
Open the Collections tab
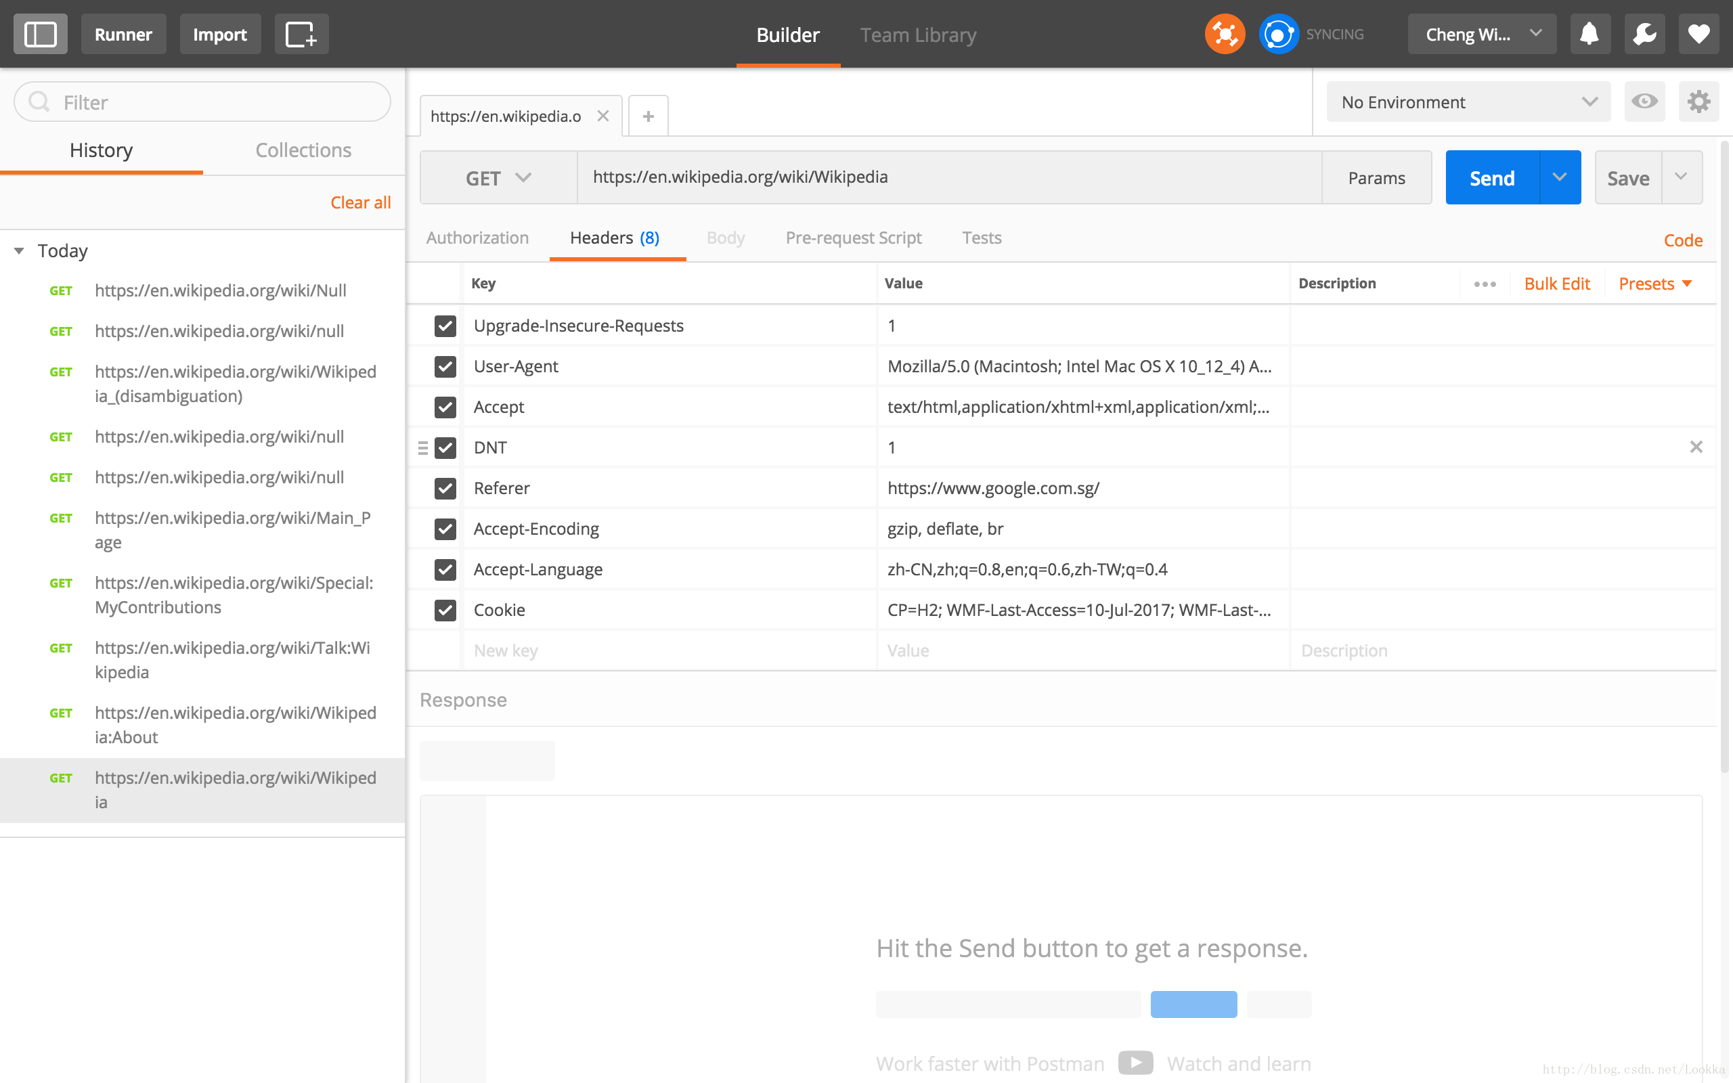(x=304, y=150)
